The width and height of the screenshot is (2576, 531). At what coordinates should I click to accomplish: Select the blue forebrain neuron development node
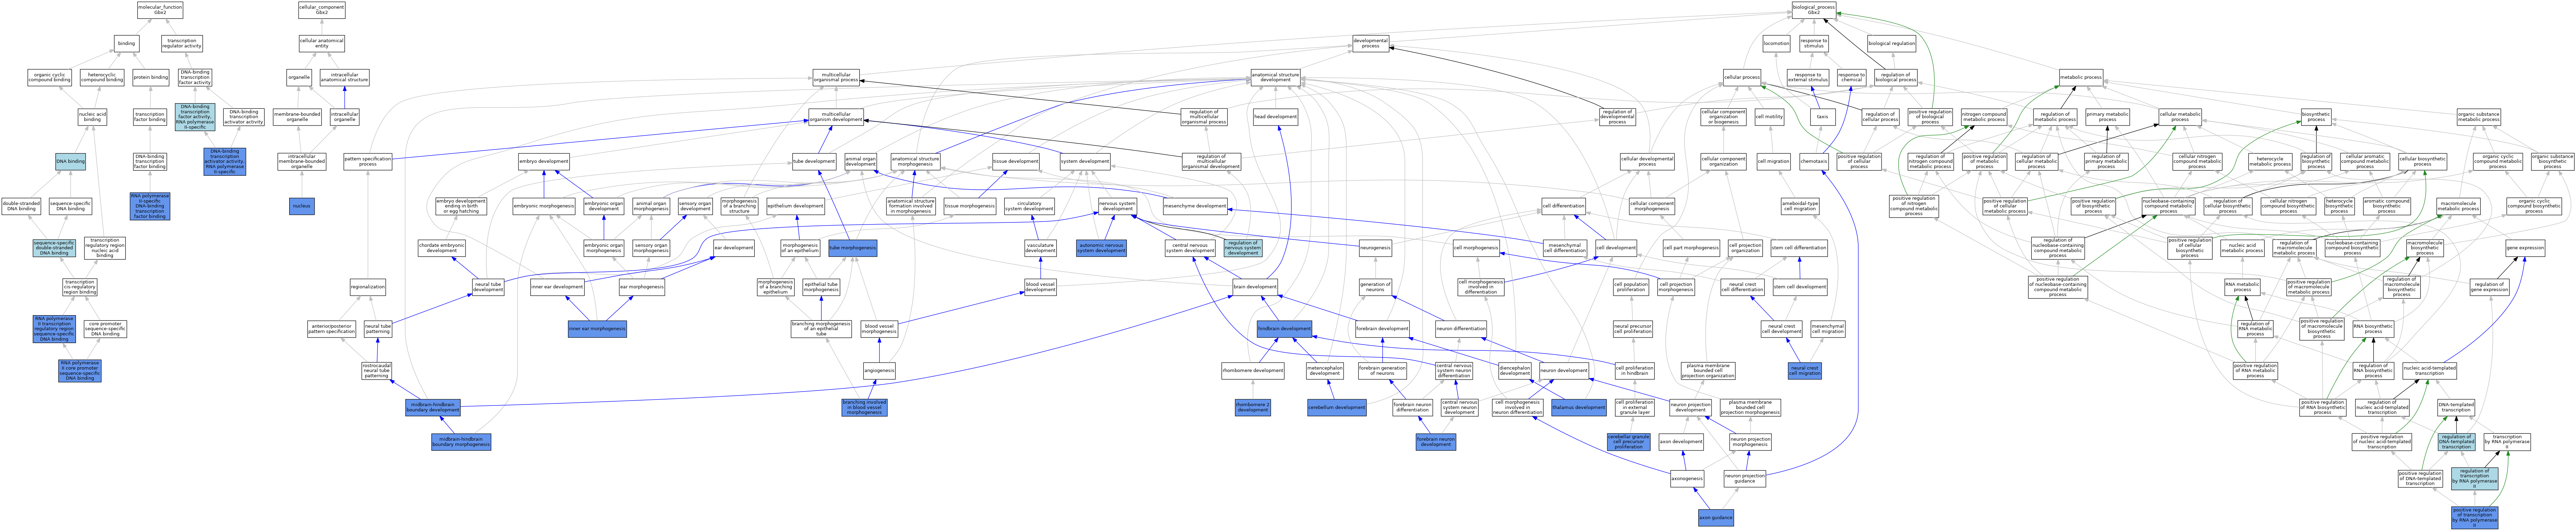click(1436, 442)
